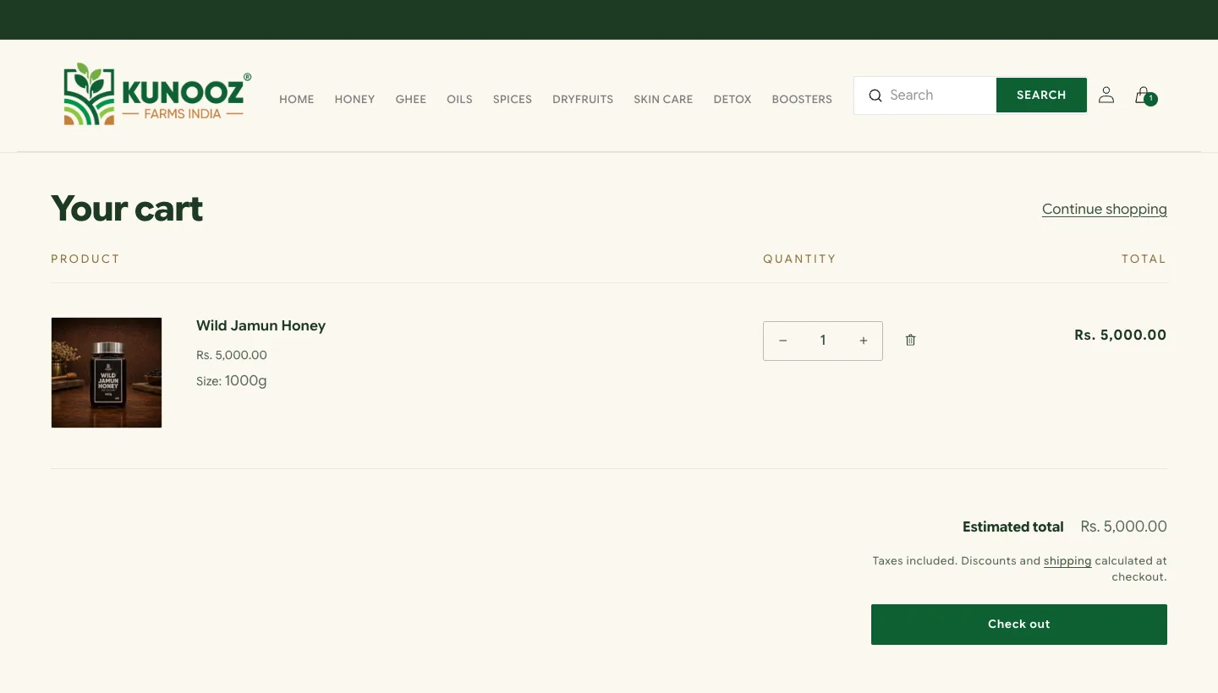Follow the Continue shopping link
Screen dimensions: 1218x693
(x=1105, y=209)
